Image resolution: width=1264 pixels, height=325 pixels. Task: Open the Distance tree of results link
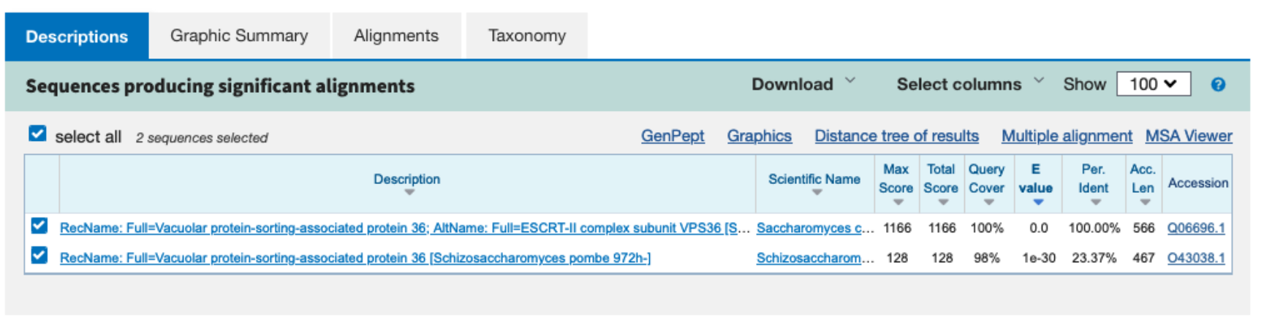[896, 136]
